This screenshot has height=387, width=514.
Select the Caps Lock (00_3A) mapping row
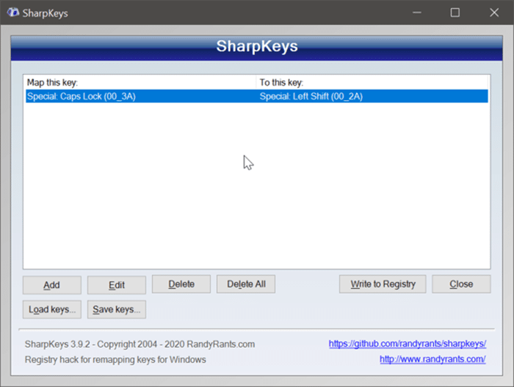(257, 96)
